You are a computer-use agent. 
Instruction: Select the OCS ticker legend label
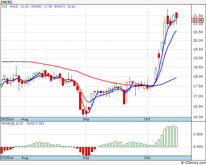[4, 7]
